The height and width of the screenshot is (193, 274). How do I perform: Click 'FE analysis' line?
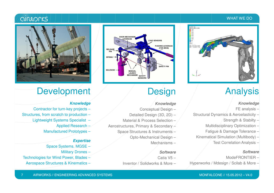[247, 109]
